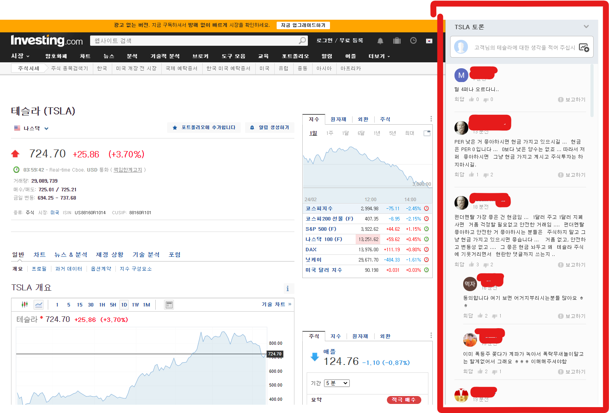Open the 주식 종목검색기 submenu item
This screenshot has width=609, height=413.
[70, 68]
